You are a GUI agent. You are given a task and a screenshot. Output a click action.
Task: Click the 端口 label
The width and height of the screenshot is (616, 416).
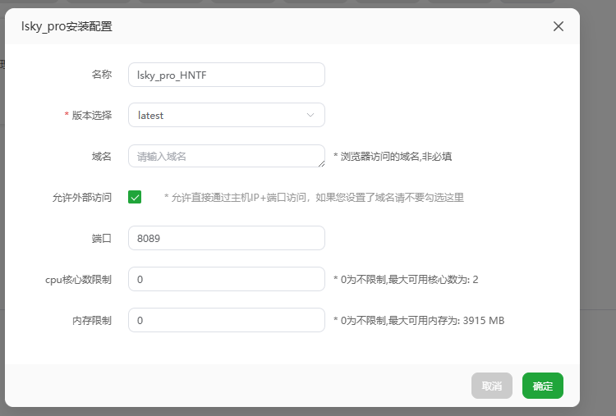tap(102, 238)
